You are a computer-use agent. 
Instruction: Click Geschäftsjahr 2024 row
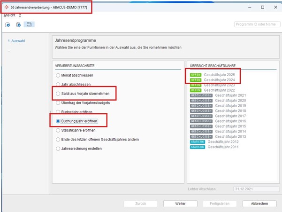point(213,80)
